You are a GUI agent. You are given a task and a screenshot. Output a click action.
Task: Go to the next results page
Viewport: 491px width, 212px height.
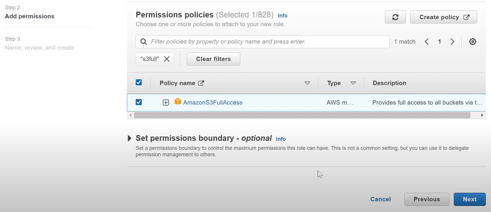(x=452, y=42)
